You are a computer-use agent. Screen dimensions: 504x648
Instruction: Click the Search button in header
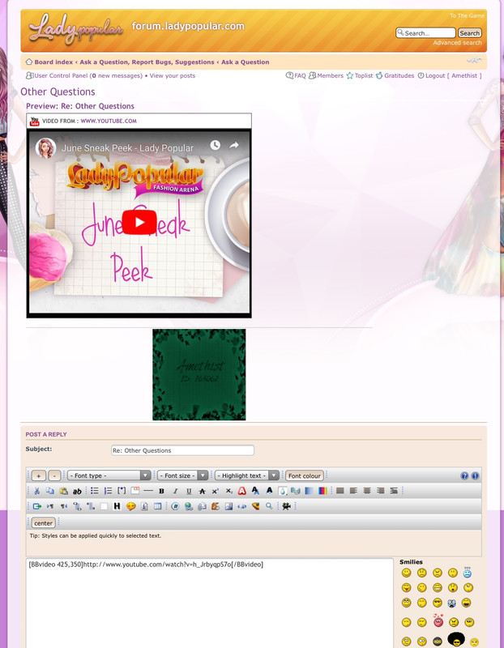[470, 33]
